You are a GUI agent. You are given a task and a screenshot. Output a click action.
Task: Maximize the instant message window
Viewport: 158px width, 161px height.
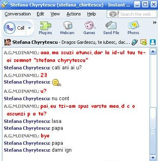coord(145,4)
